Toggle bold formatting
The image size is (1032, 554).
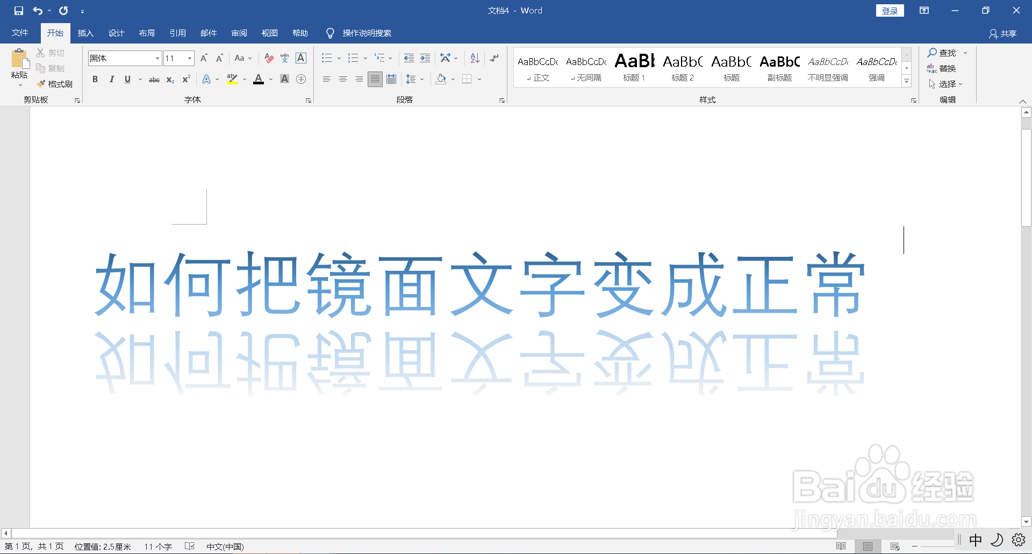(x=95, y=80)
